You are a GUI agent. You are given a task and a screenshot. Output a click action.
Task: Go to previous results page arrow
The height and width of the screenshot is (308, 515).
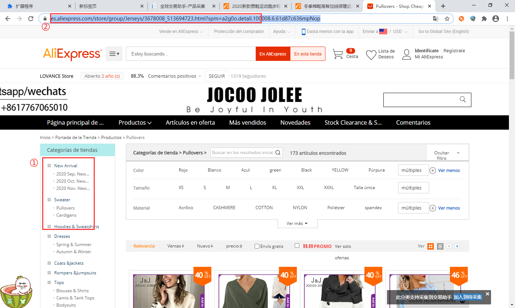pos(449,246)
